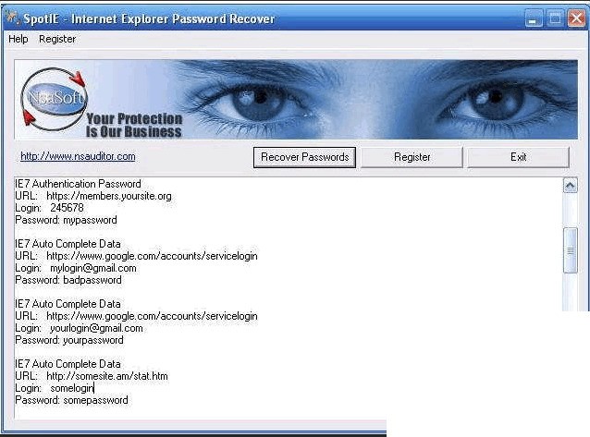
Task: Click the password text 'yourpassword'
Action: coord(93,340)
